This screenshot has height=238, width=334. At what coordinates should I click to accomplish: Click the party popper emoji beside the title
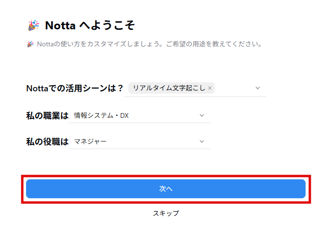pos(33,25)
